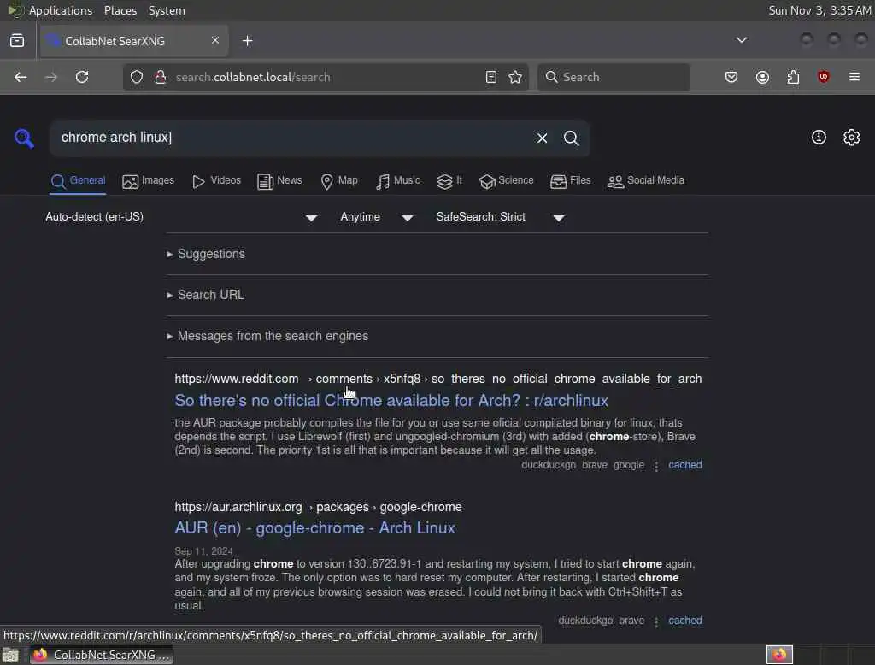Click the CollabNet SearXNG taskbar window button
The width and height of the screenshot is (875, 665).
(101, 655)
